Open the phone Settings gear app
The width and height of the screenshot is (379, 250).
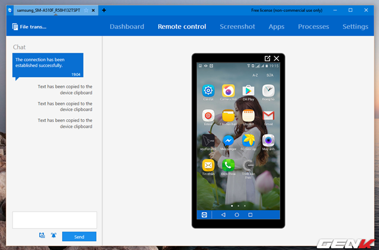coord(208,91)
